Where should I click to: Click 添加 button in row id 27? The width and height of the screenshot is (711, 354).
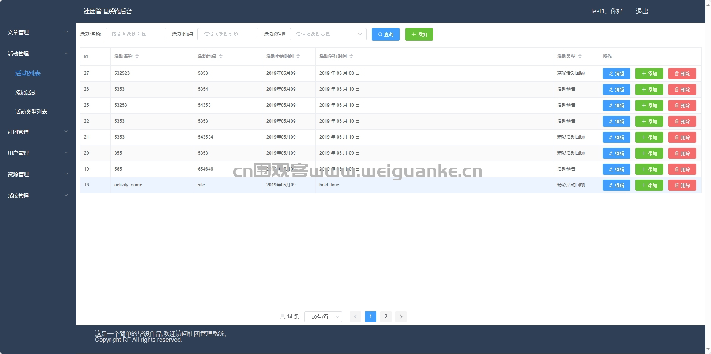click(x=649, y=74)
